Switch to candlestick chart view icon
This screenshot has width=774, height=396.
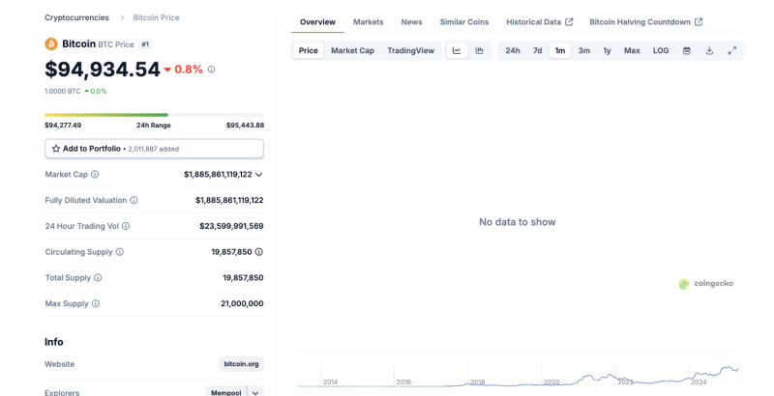(x=479, y=51)
